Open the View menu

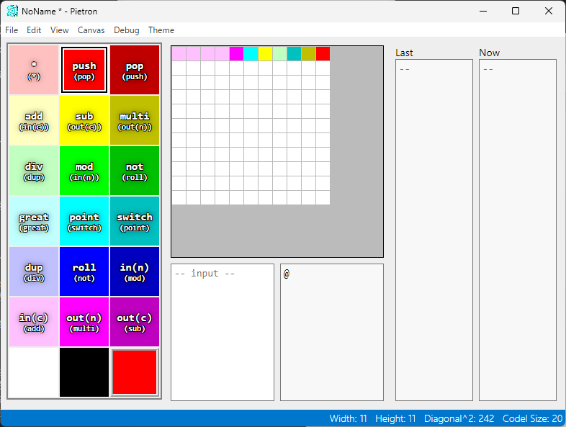[60, 30]
